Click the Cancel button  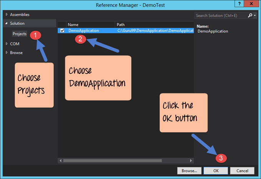pyautogui.click(x=242, y=171)
